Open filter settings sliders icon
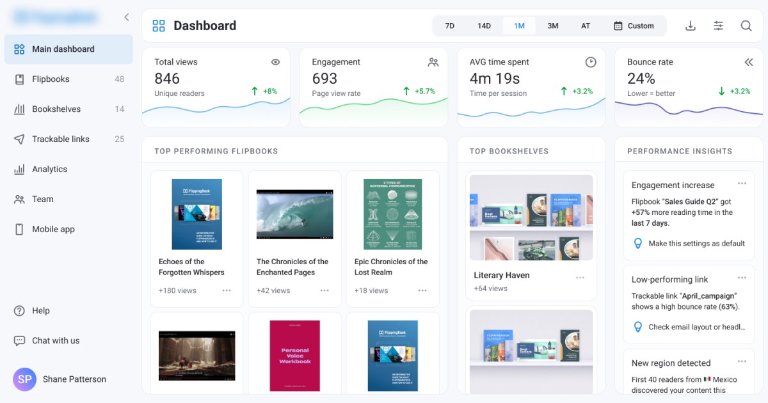The image size is (768, 403). (719, 26)
